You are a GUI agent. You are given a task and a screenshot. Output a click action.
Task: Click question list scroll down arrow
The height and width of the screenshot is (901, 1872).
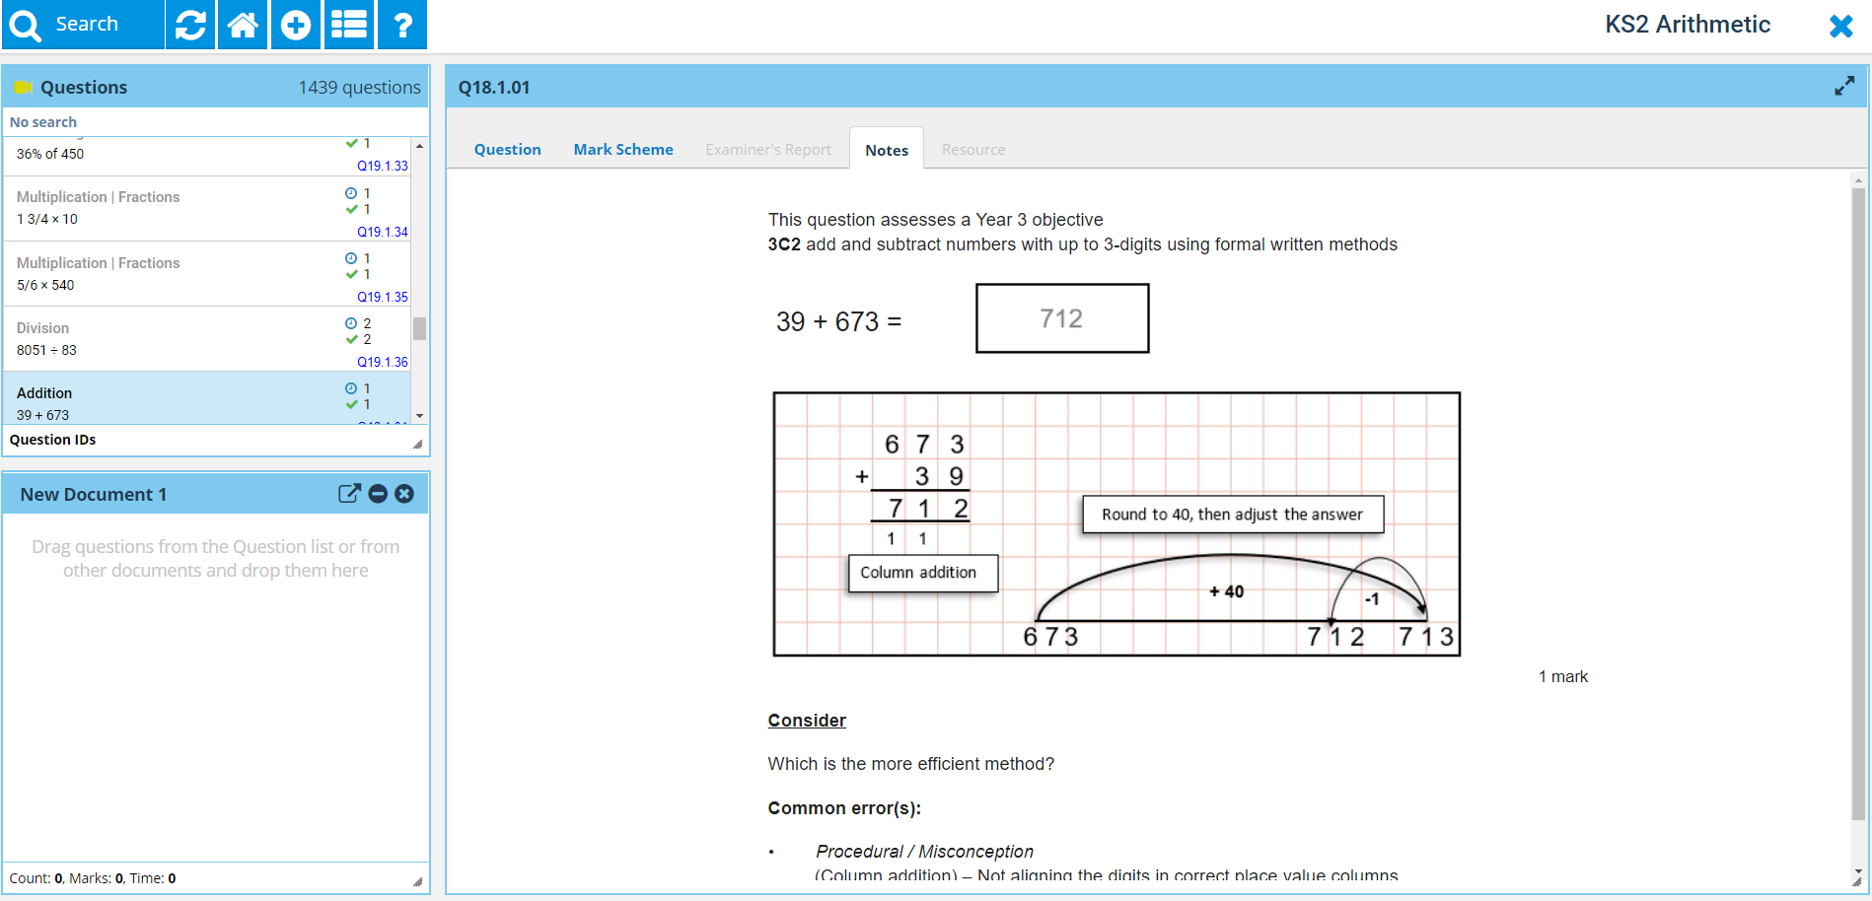[420, 416]
